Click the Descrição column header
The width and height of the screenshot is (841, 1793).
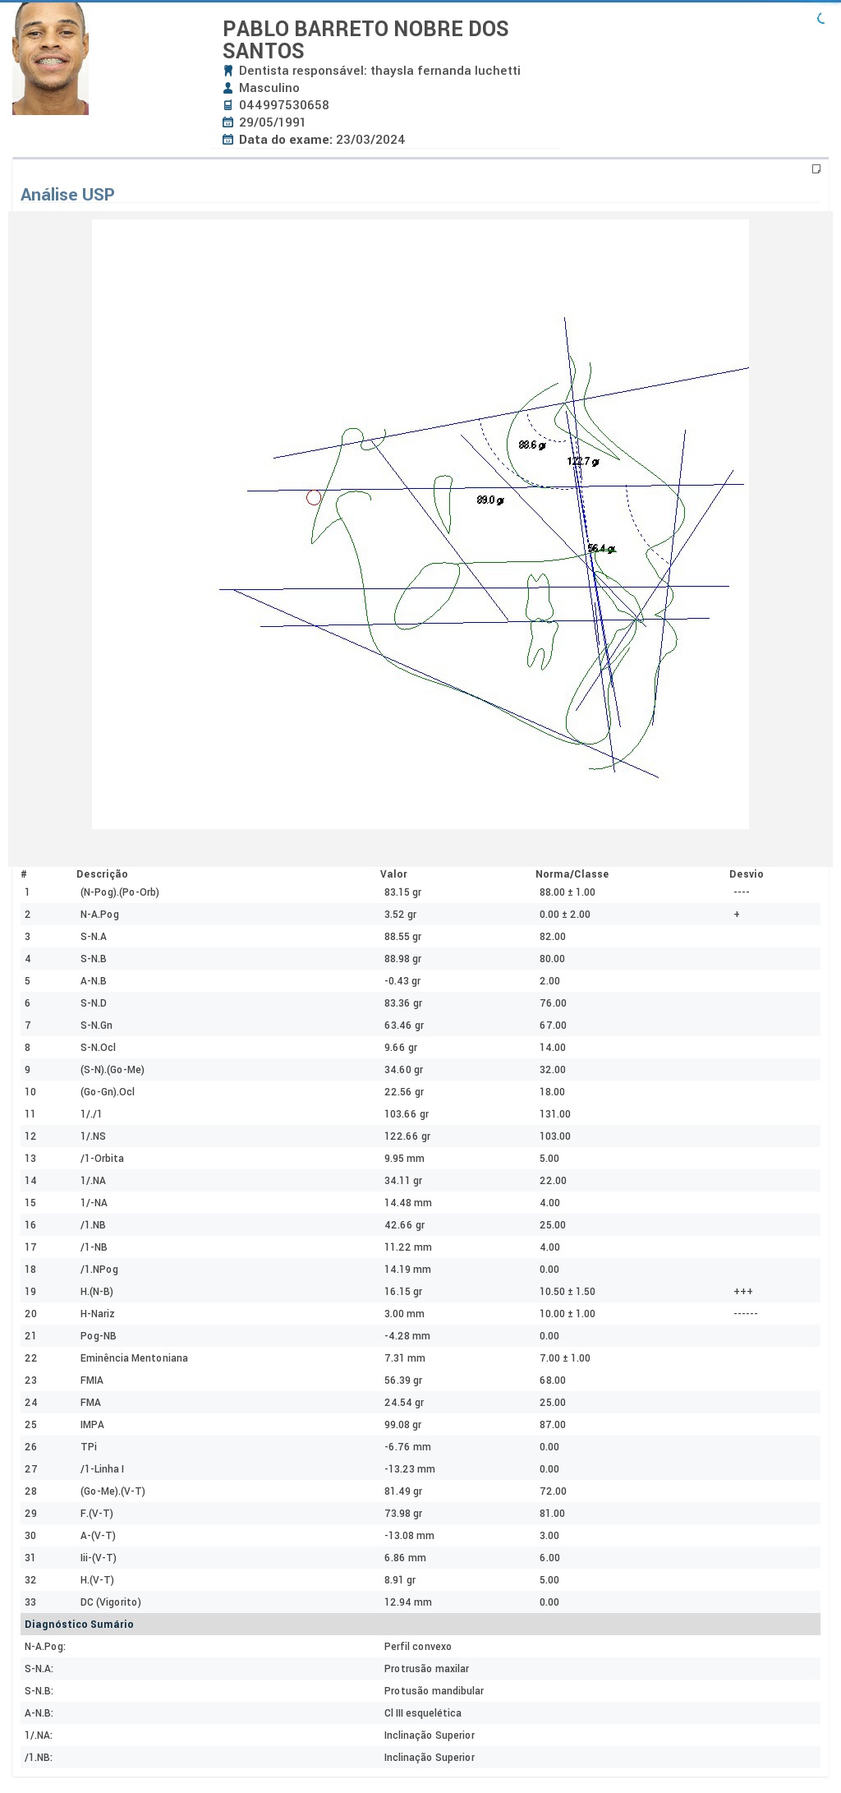(x=102, y=874)
